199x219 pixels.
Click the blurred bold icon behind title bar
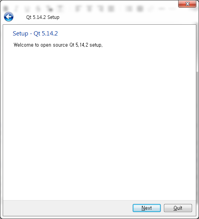[x=6, y=8]
